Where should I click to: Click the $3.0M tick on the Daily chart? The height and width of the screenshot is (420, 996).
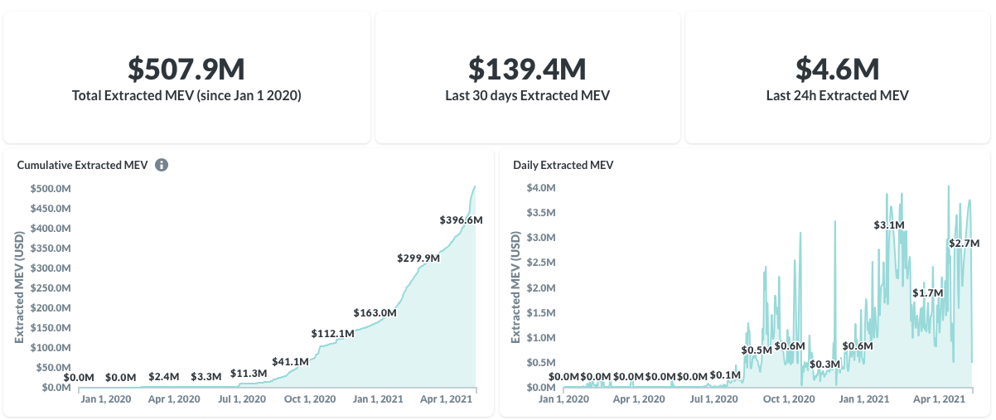click(543, 238)
